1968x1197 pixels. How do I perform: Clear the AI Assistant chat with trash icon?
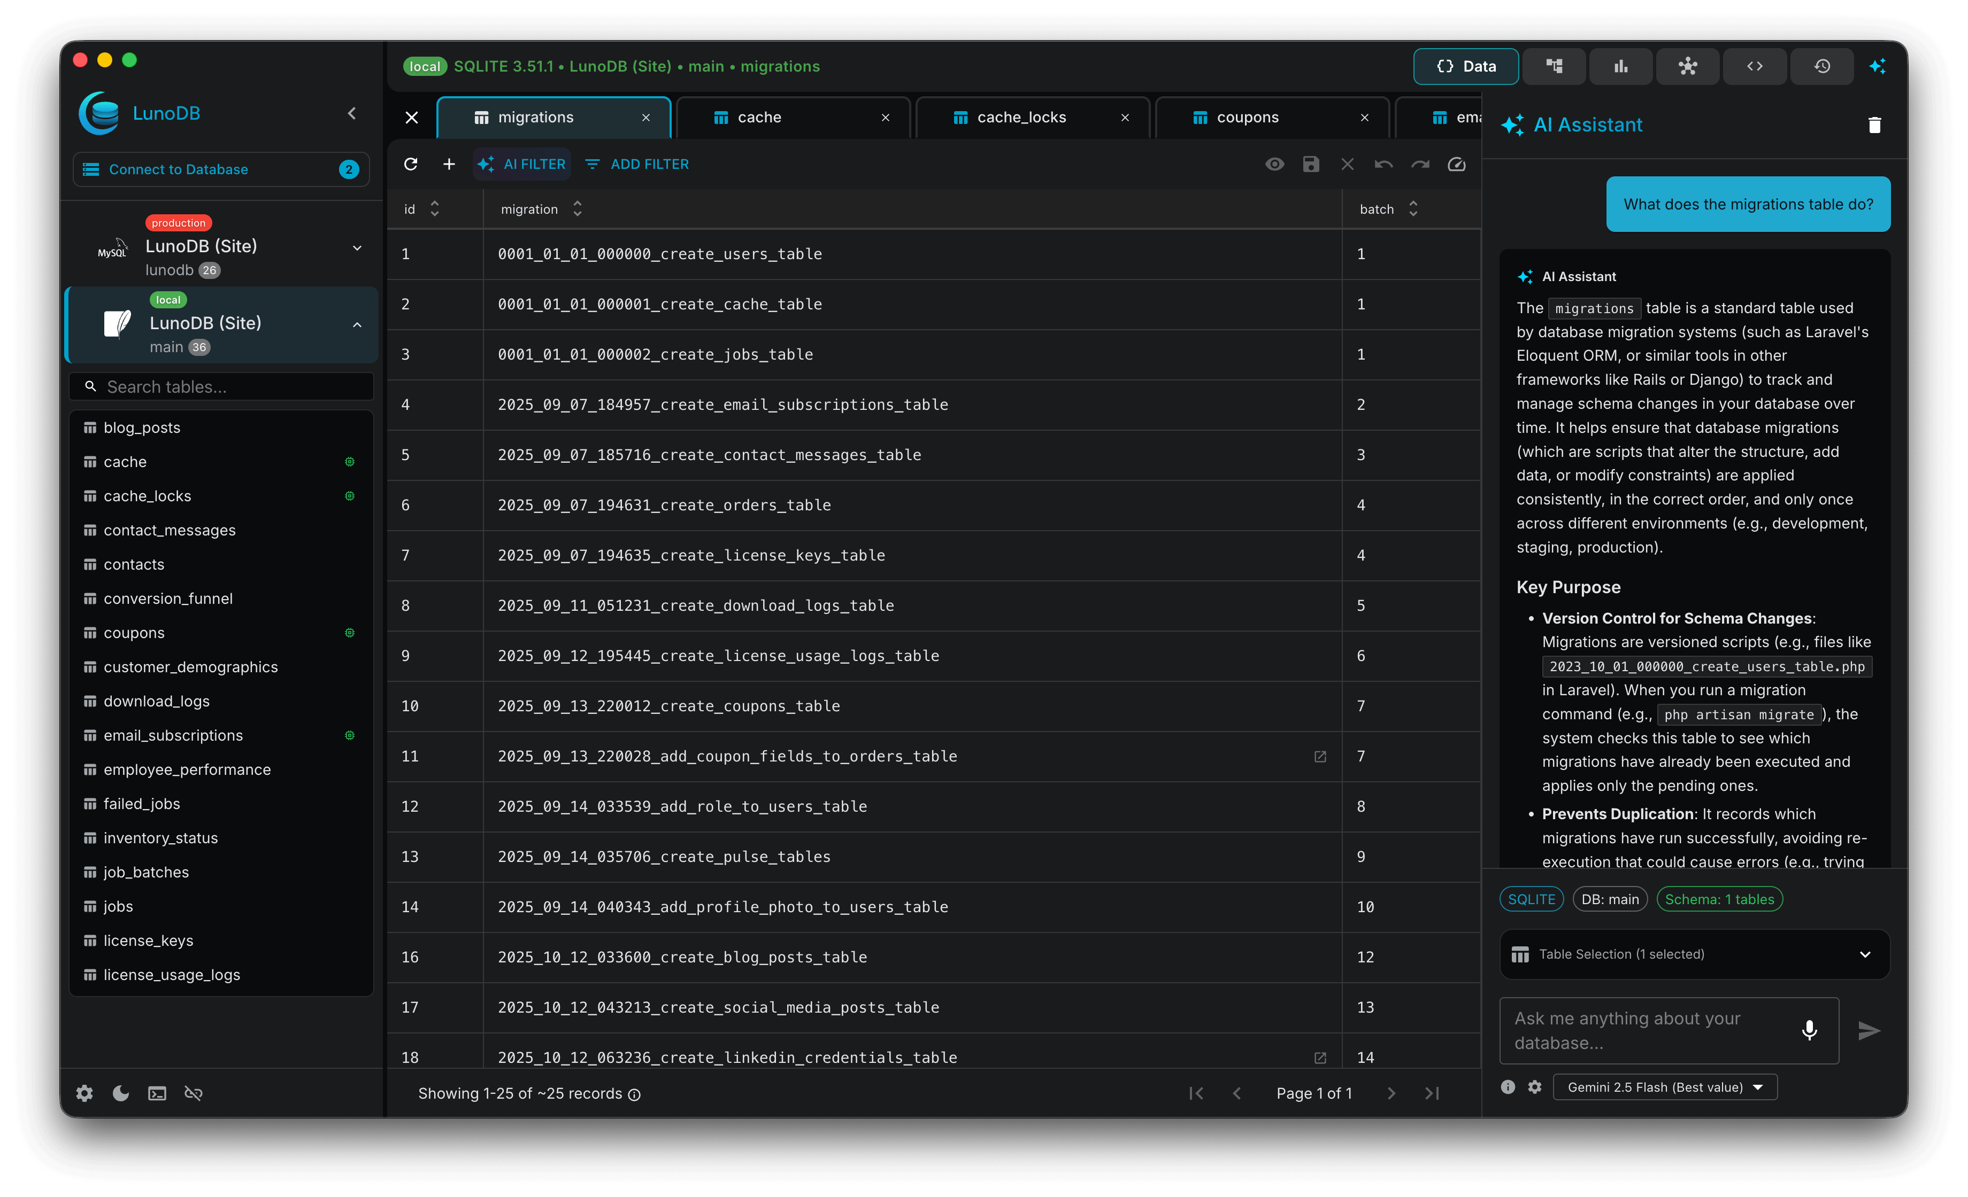[1874, 125]
